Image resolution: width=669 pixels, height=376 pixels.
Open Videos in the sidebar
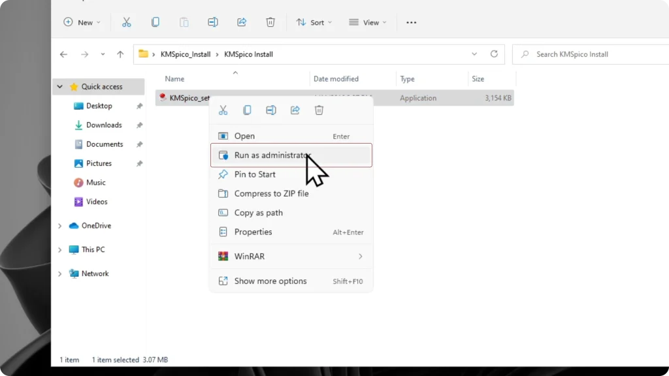(97, 202)
